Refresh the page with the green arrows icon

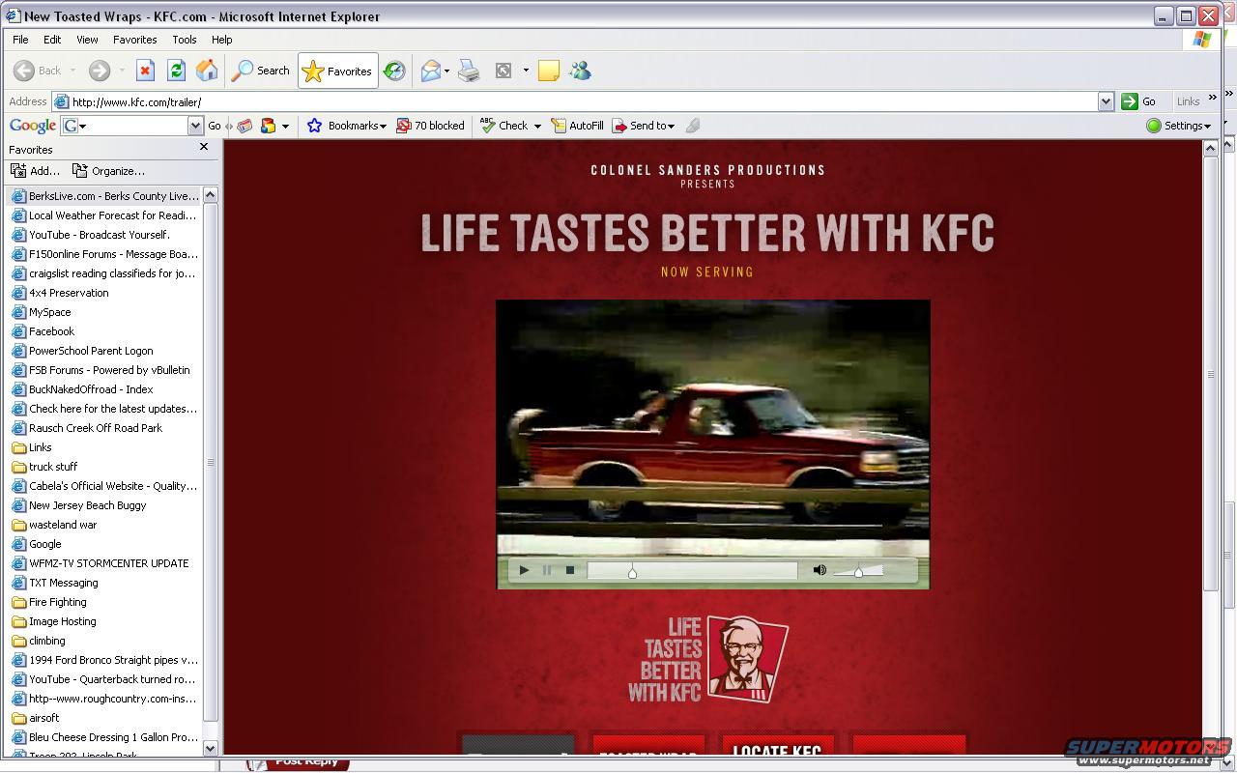pos(176,71)
